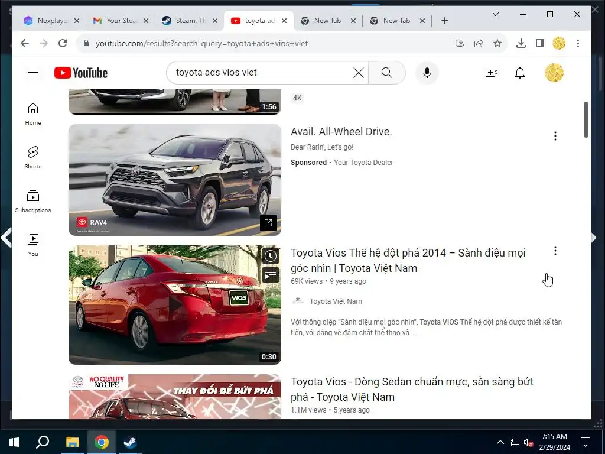The width and height of the screenshot is (605, 454).
Task: Open Toyota Vios Thế hệ đột phá 2014 title
Action: click(x=408, y=261)
